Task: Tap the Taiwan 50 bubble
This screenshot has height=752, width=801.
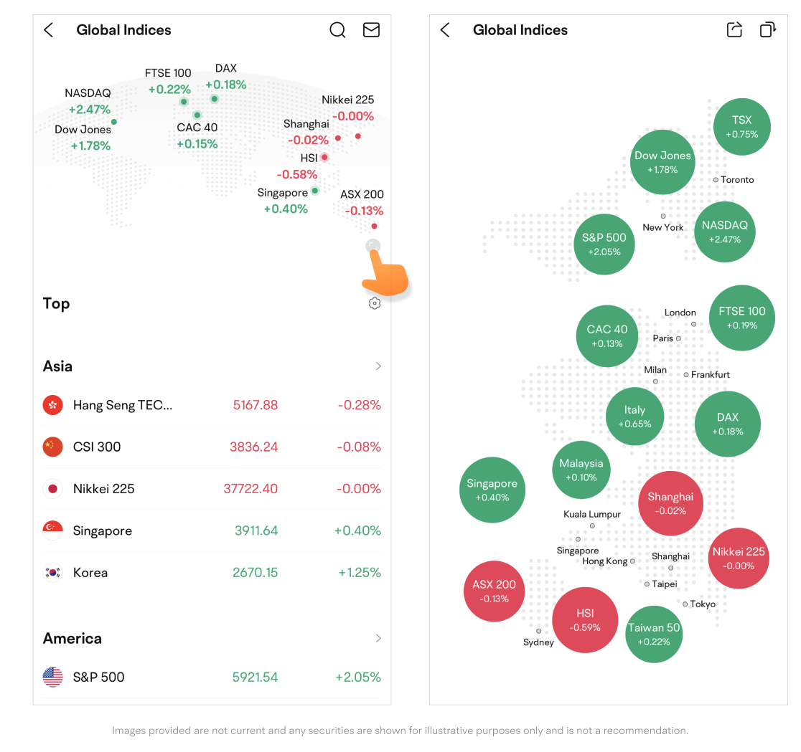Action: tap(653, 634)
